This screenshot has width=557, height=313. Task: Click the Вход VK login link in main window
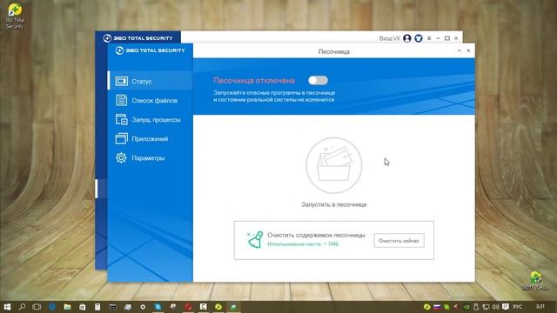[x=389, y=38]
